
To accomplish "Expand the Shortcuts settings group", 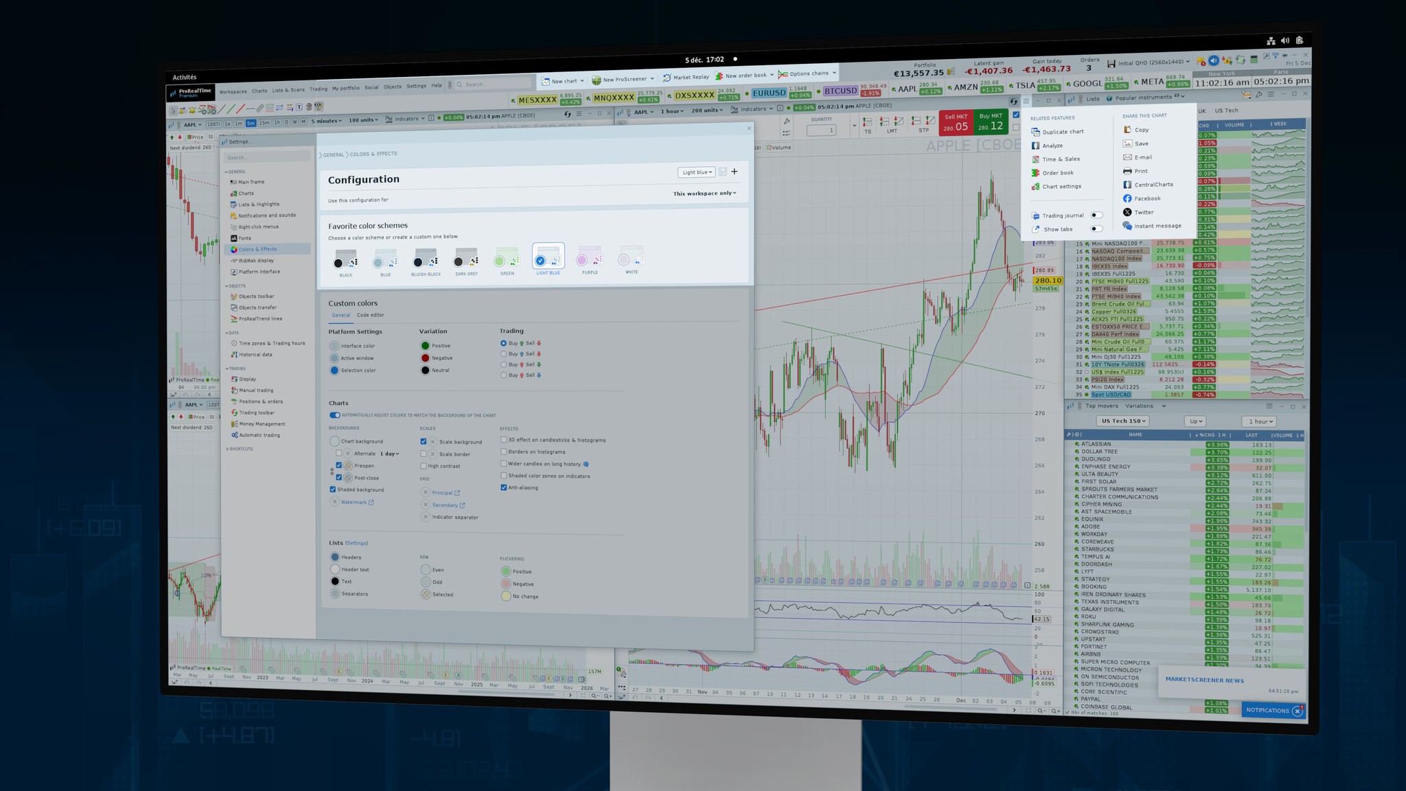I will coord(240,449).
